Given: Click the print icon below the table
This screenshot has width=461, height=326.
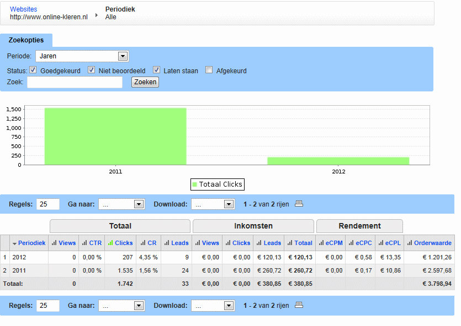Looking at the screenshot, I should (x=299, y=305).
